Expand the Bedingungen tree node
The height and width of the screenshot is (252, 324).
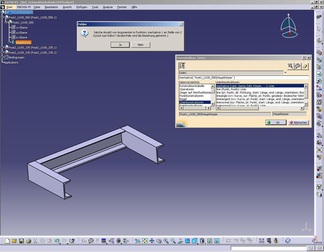[2, 57]
